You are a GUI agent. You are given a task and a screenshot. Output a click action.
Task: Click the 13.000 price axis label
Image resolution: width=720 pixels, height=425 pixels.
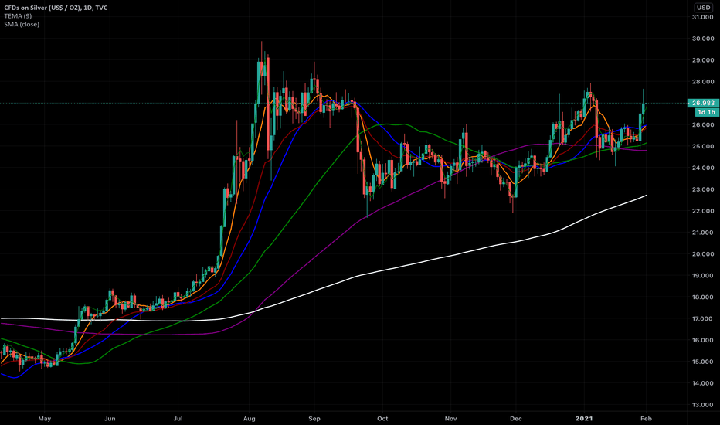pyautogui.click(x=702, y=405)
